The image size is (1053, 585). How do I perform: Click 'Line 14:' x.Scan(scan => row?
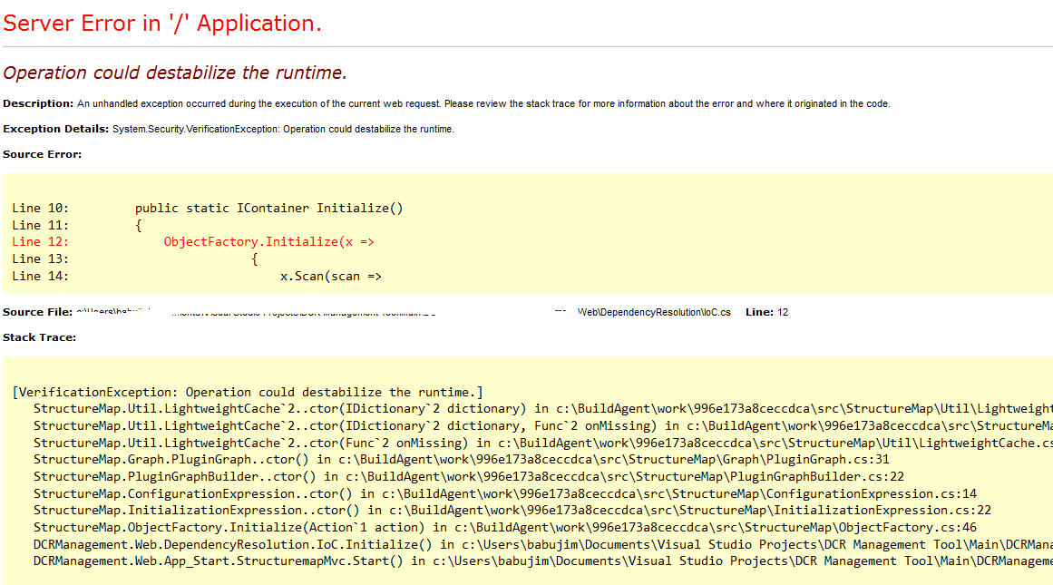click(x=197, y=276)
